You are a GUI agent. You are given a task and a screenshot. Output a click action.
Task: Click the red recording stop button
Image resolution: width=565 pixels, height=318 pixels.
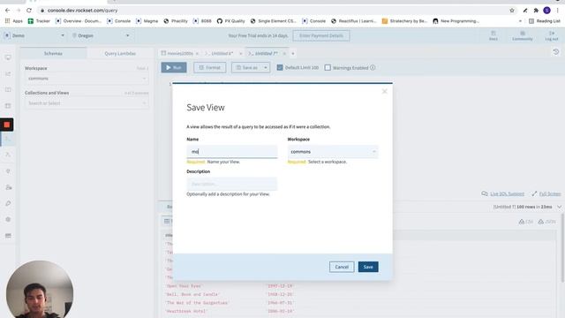[6, 125]
